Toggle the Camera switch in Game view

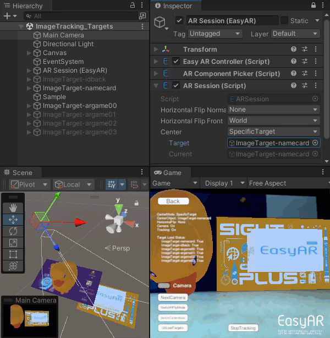point(164,286)
